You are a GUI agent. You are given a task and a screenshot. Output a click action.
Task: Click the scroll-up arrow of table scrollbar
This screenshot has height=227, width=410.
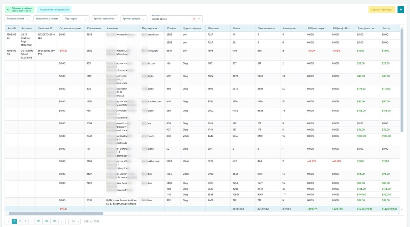point(402,27)
